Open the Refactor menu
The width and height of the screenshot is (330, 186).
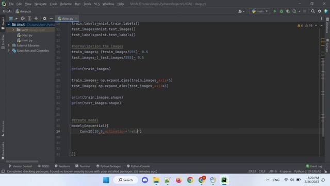pyautogui.click(x=66, y=4)
